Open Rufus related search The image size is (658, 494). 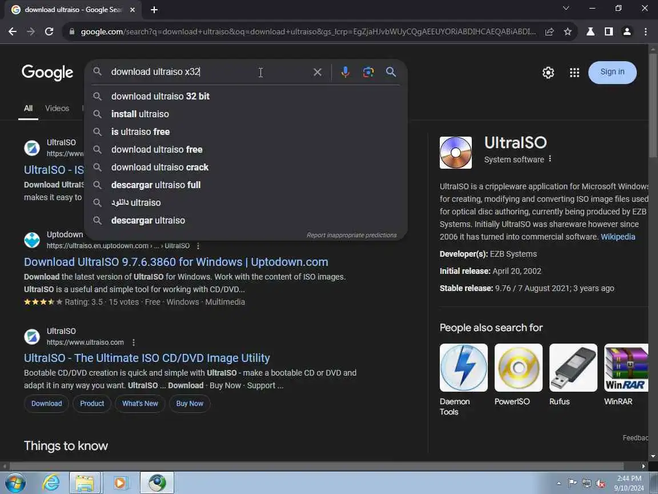tap(573, 375)
